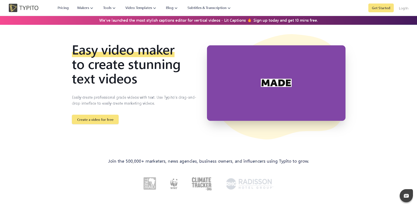The image size is (417, 206).
Task: Click the 'to create stunning' headline line
Action: pyautogui.click(x=126, y=65)
